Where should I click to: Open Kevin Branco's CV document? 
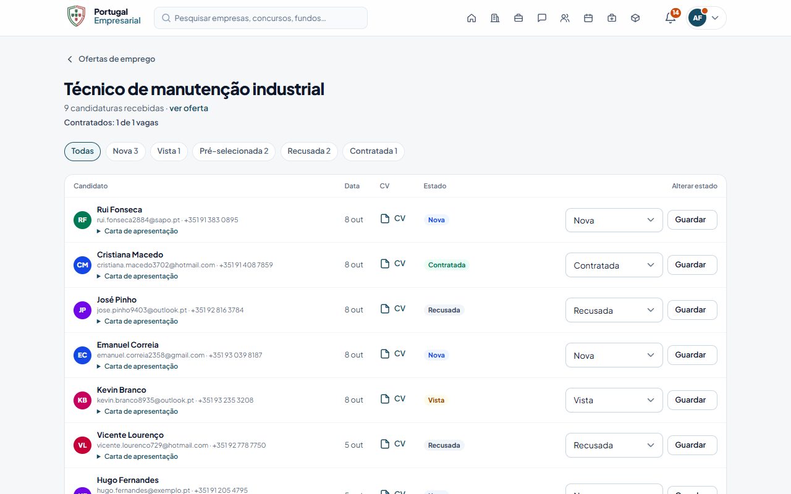click(393, 399)
